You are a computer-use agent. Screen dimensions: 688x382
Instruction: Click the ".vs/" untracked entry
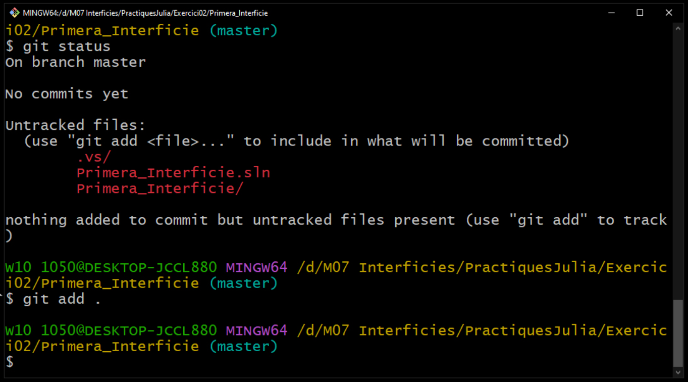[x=93, y=157]
